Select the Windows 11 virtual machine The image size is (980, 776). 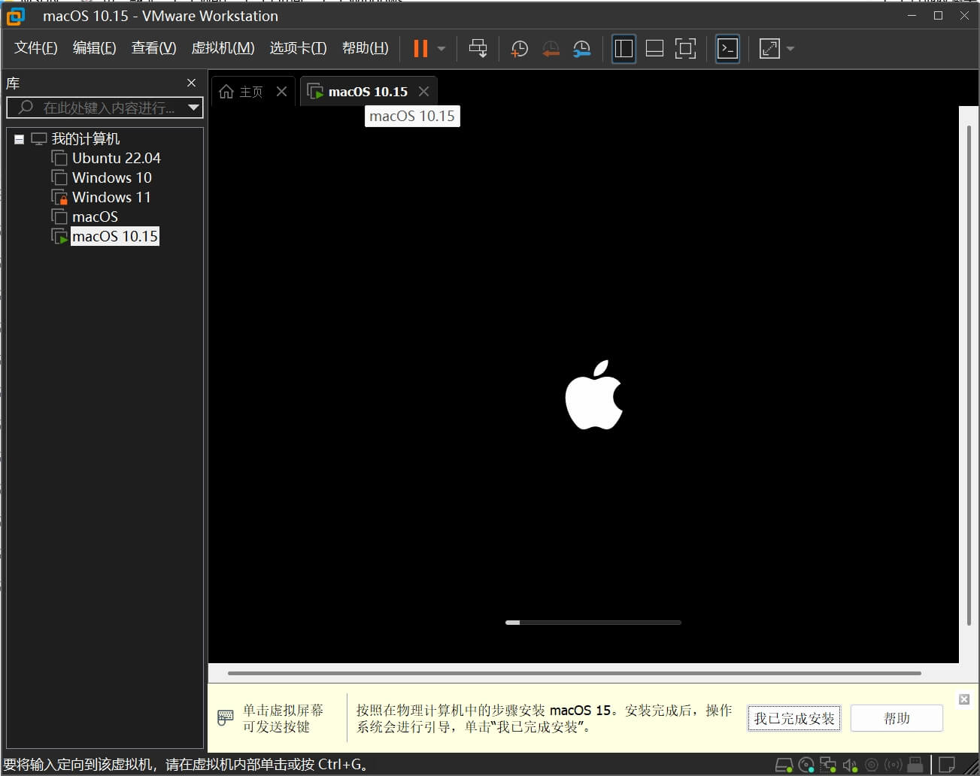coord(111,197)
